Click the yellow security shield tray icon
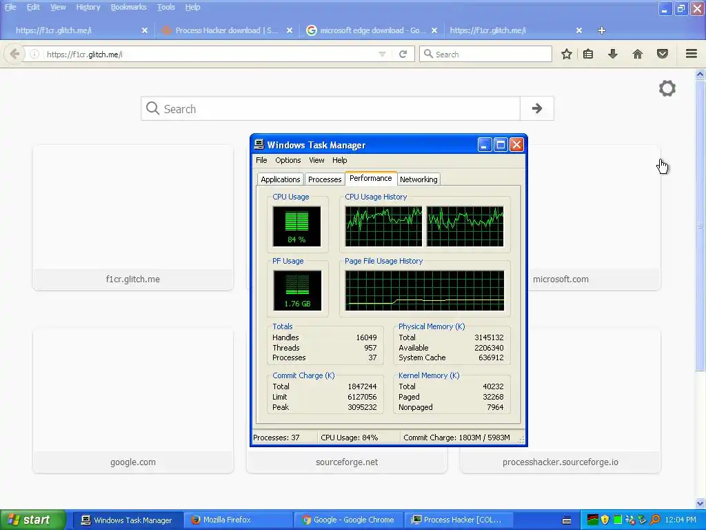Image resolution: width=706 pixels, height=530 pixels. click(605, 520)
